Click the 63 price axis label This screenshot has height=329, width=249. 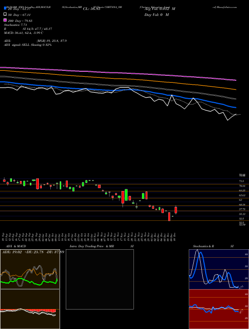point(241,200)
